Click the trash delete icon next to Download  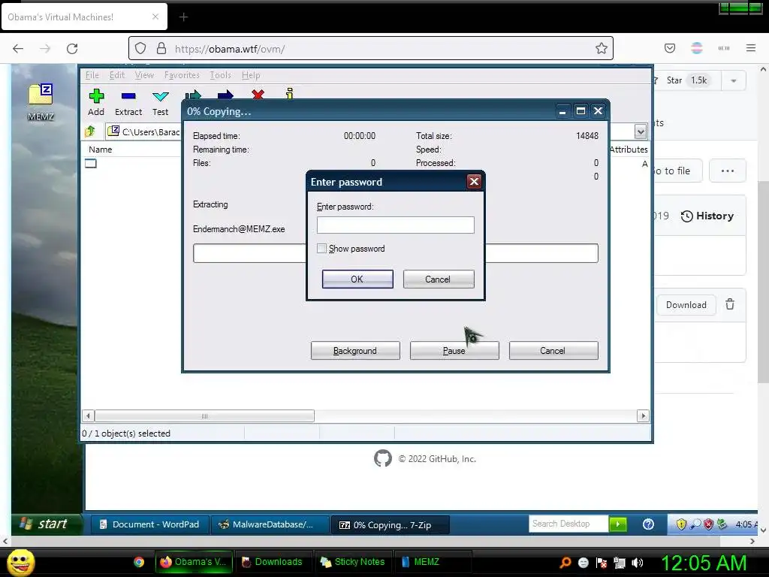(730, 304)
